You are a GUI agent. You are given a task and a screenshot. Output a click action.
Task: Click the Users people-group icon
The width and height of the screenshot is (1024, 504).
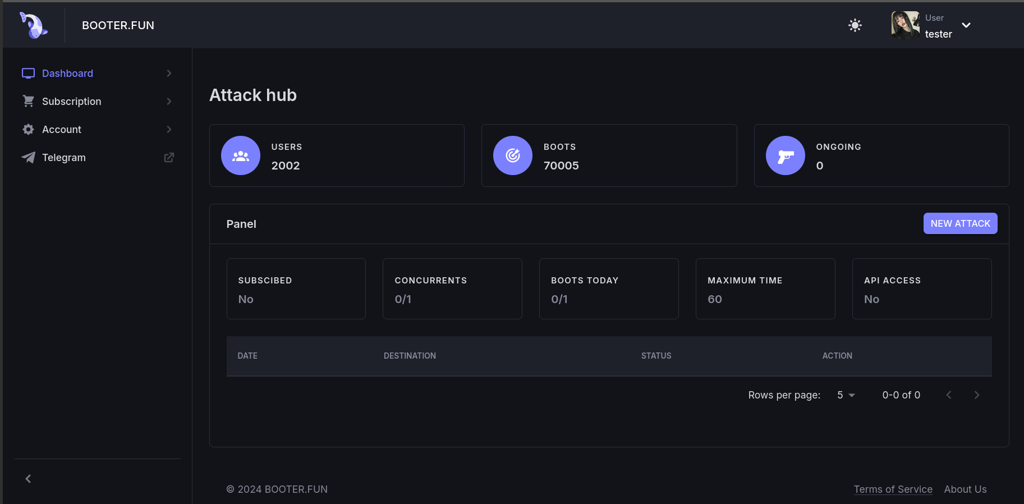(241, 155)
